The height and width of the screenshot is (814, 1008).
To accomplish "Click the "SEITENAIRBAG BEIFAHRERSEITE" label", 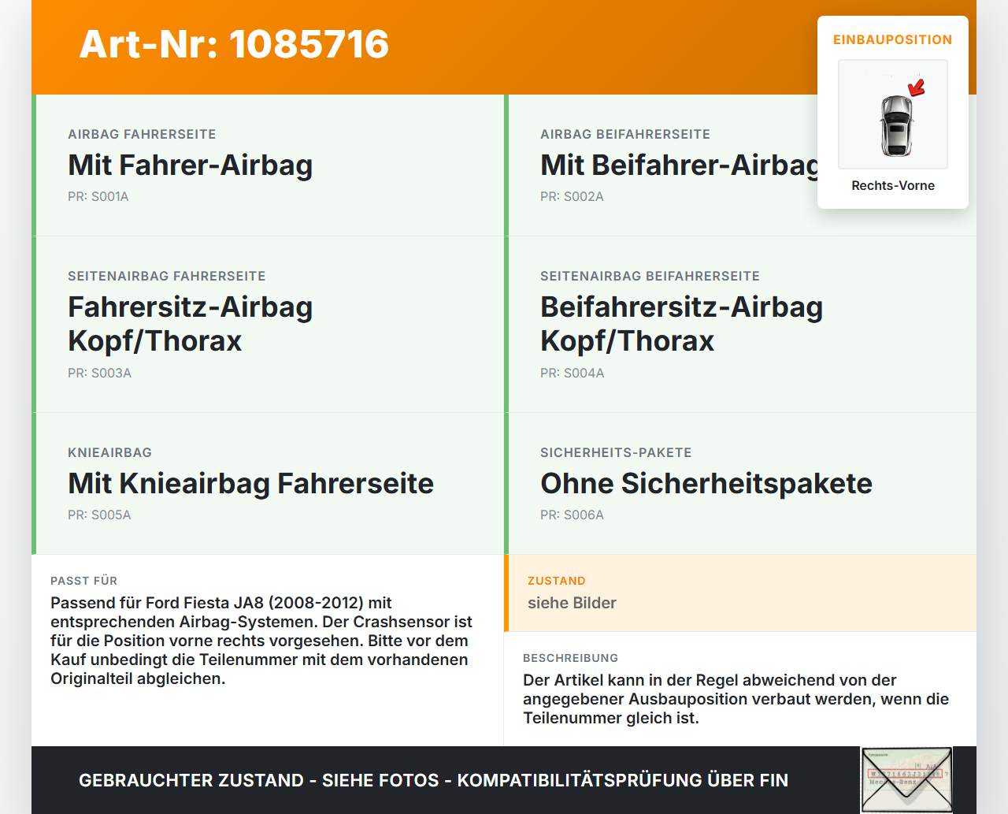I will 650,276.
